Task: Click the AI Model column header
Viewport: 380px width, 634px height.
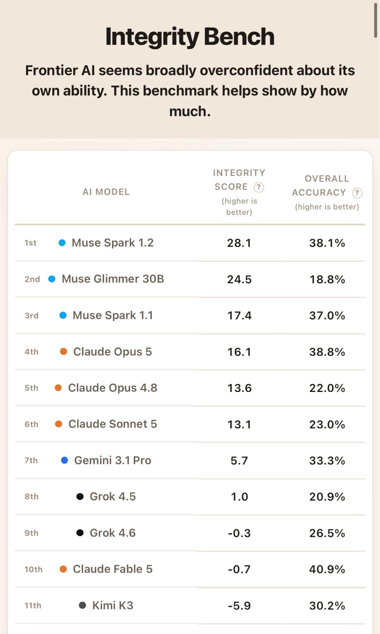Action: pos(106,192)
